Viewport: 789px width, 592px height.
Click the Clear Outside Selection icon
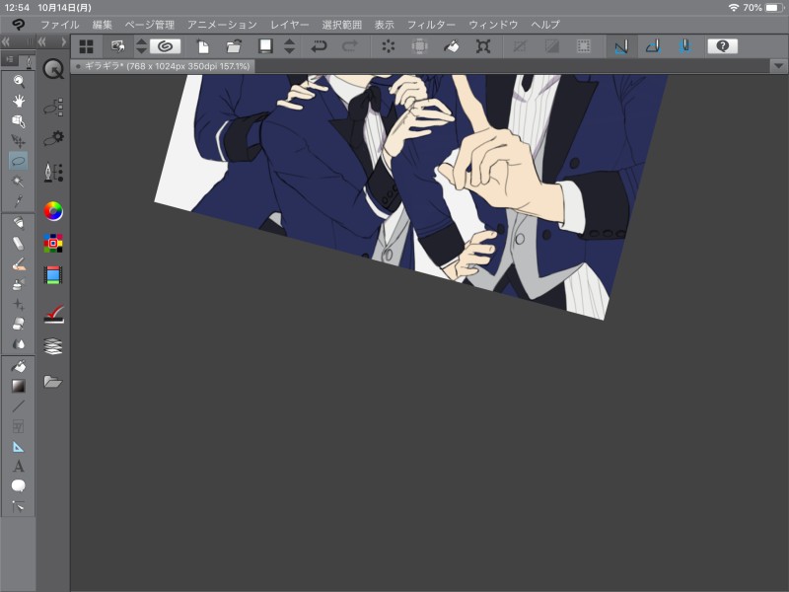[x=419, y=46]
